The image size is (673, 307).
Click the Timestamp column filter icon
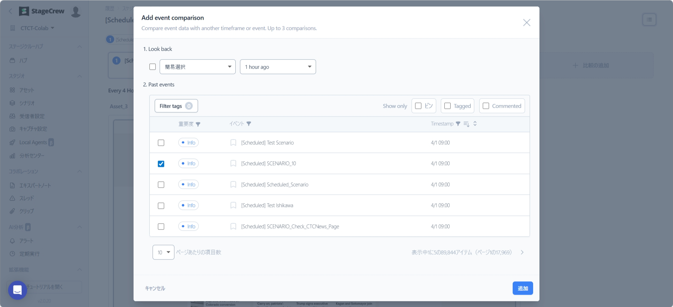[x=458, y=124]
